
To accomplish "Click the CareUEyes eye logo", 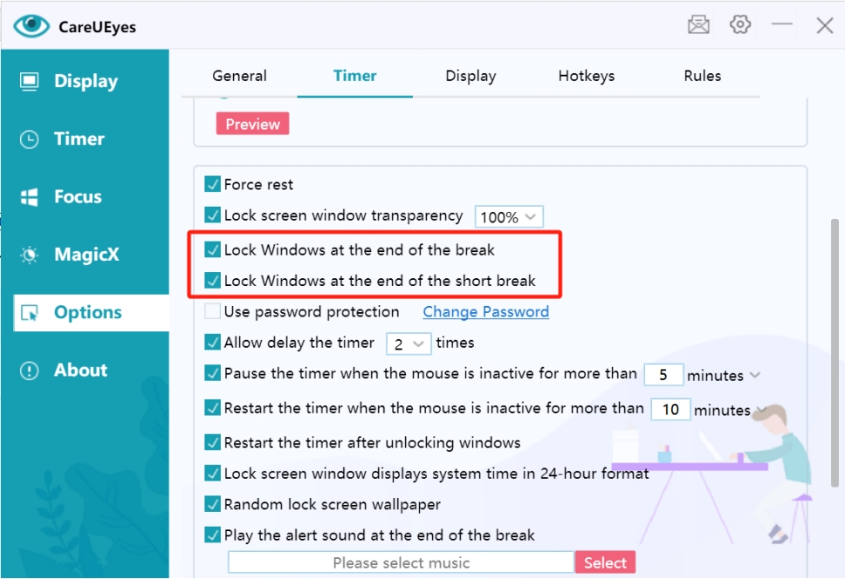I will pyautogui.click(x=31, y=26).
